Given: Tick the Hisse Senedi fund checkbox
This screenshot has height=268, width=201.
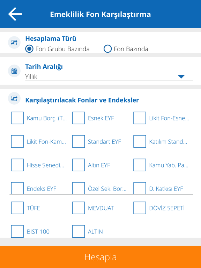Looking at the screenshot, I should click(17, 165).
